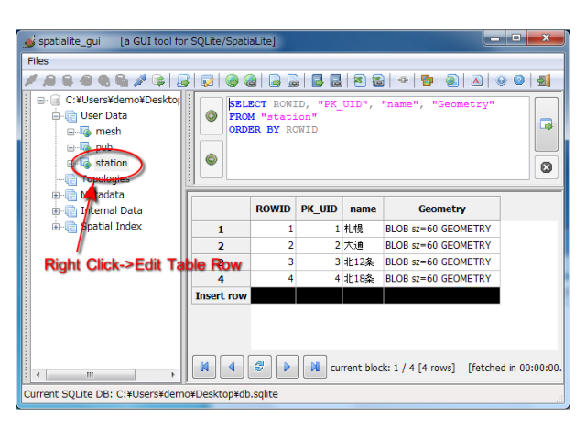Go to first result block

click(204, 367)
